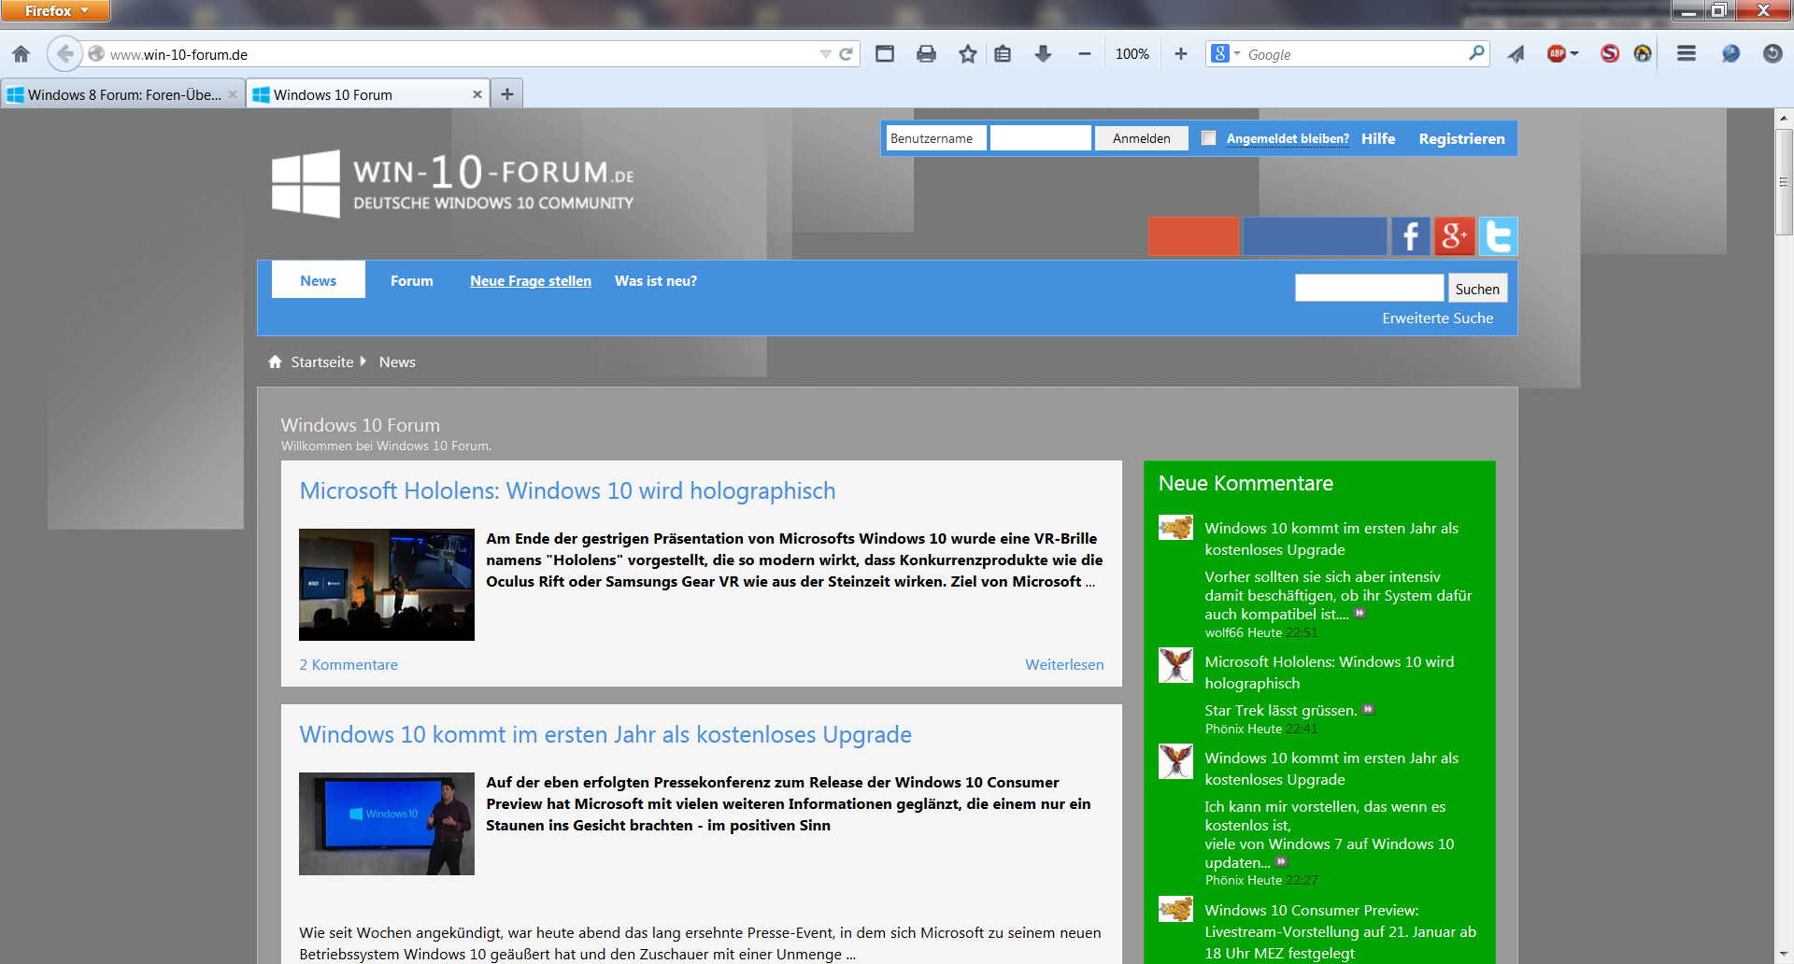Open the Hilfe link
The height and width of the screenshot is (964, 1794).
pyautogui.click(x=1378, y=138)
